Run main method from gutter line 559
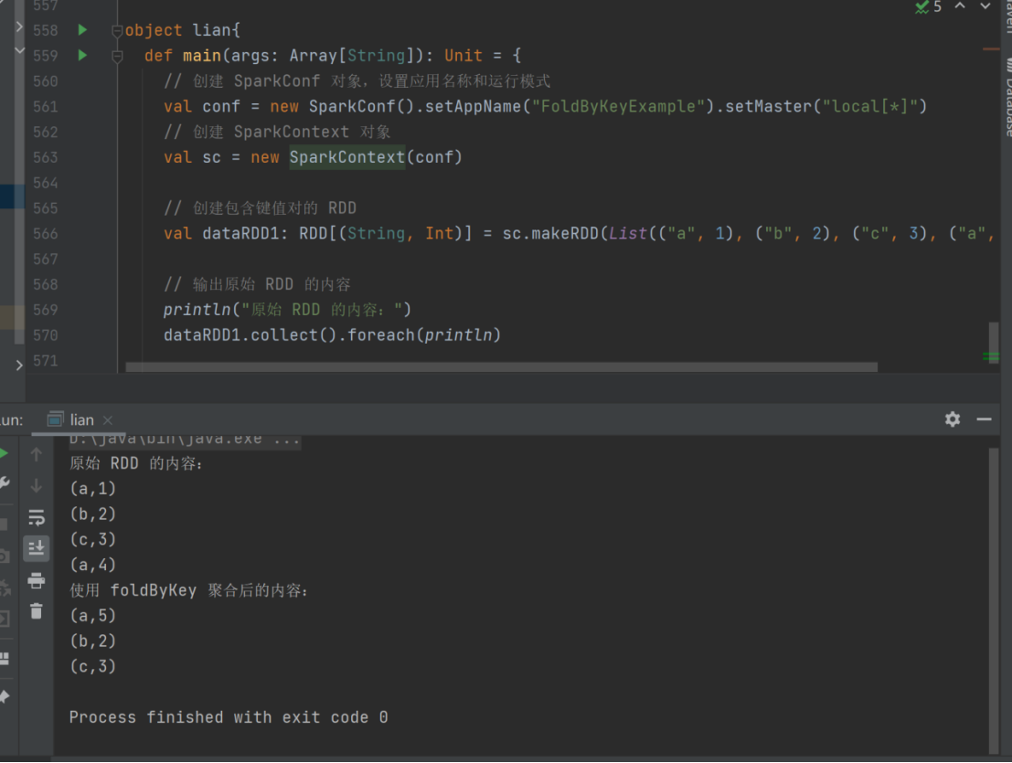 (x=82, y=55)
